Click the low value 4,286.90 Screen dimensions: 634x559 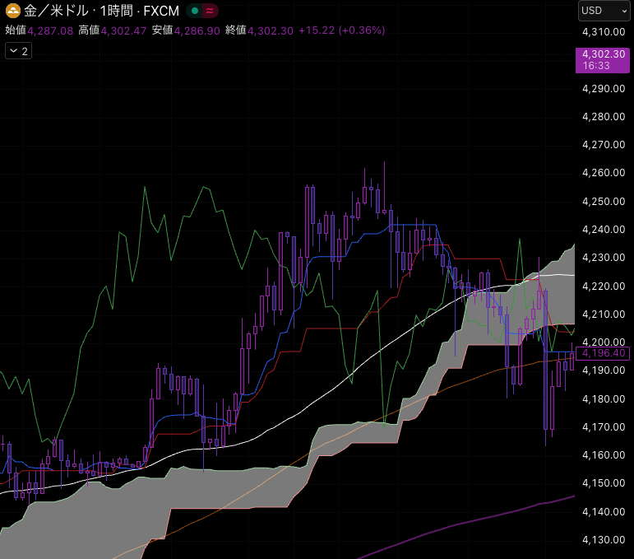(197, 30)
